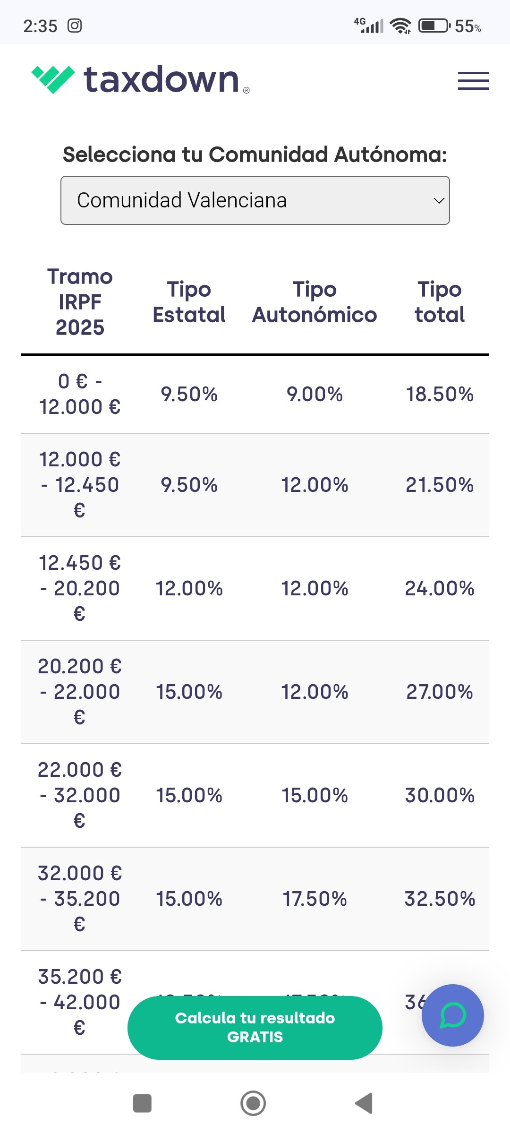Image resolution: width=510 pixels, height=1134 pixels.
Task: Tap the Tipo total column header
Action: pos(440,302)
